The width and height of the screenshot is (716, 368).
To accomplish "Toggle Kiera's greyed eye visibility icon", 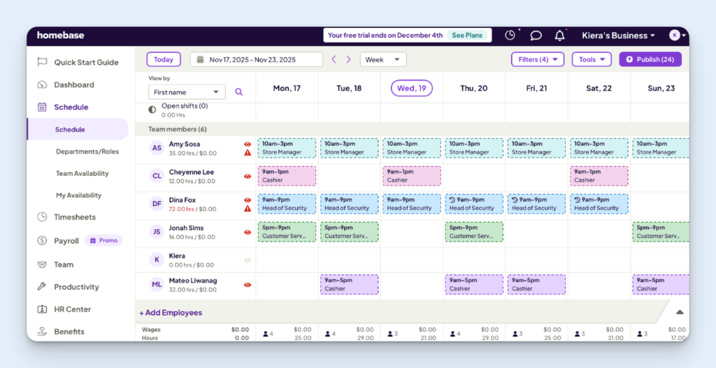I will tap(248, 260).
